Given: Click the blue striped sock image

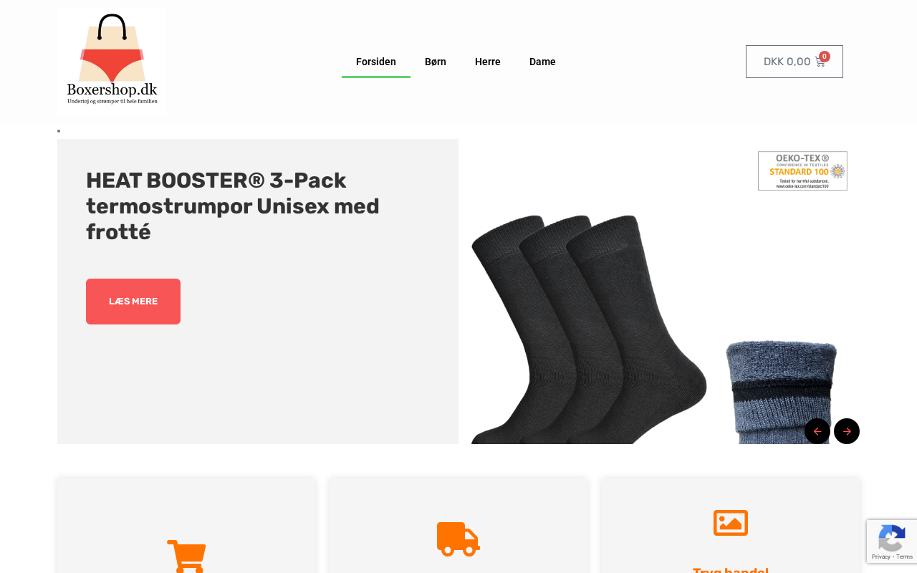Looking at the screenshot, I should coord(781,392).
